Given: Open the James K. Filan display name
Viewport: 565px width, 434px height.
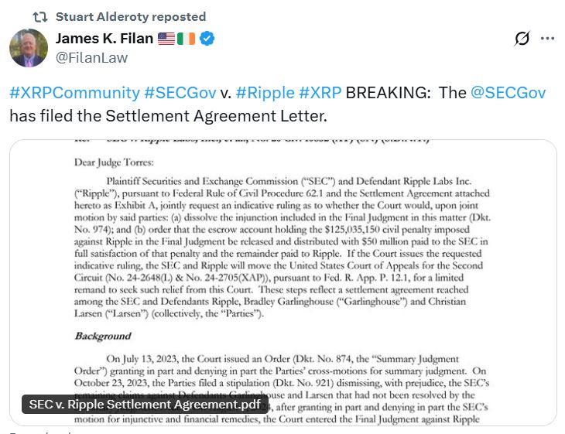Looking at the screenshot, I should point(104,39).
